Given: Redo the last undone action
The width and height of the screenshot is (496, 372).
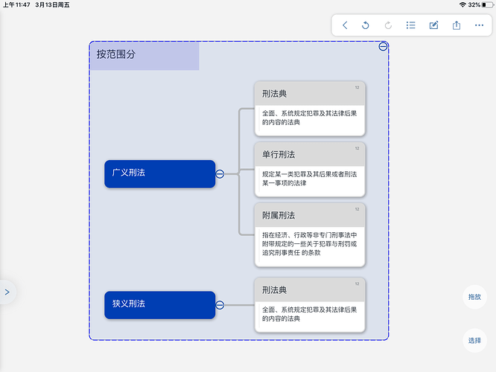Looking at the screenshot, I should click(x=388, y=25).
